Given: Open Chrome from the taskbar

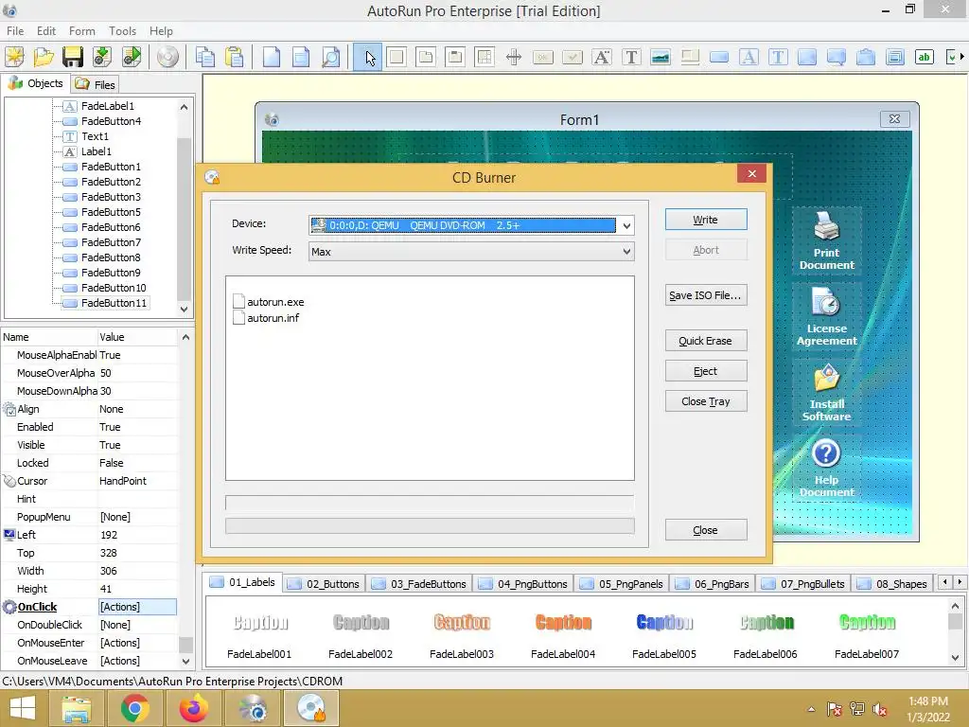Looking at the screenshot, I should [x=134, y=708].
